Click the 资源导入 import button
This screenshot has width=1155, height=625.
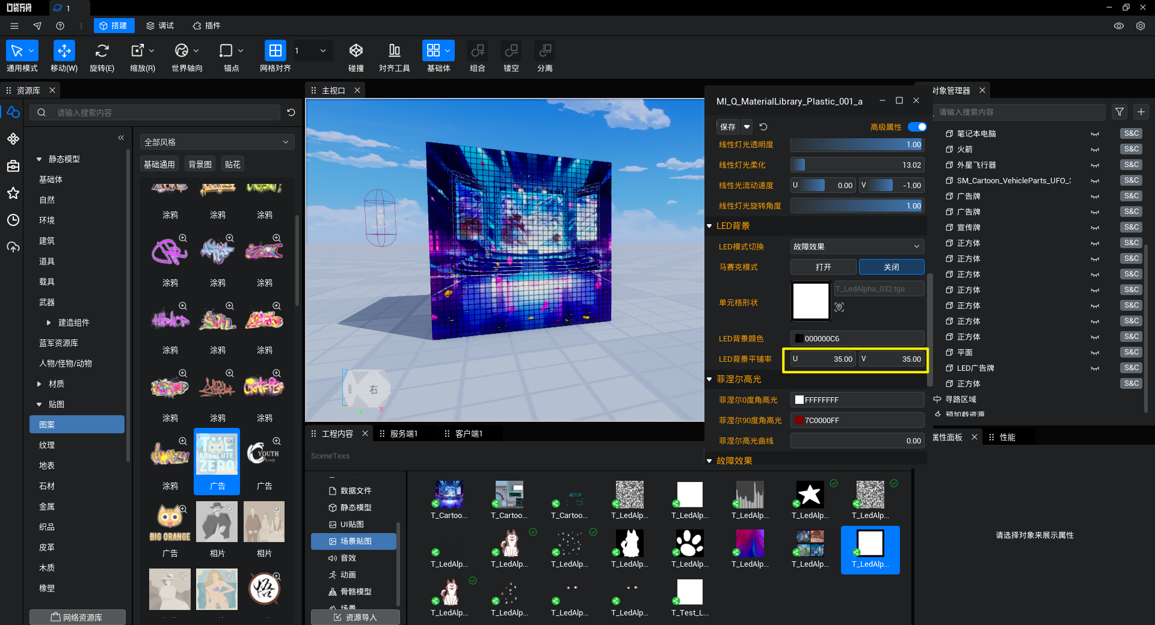355,617
